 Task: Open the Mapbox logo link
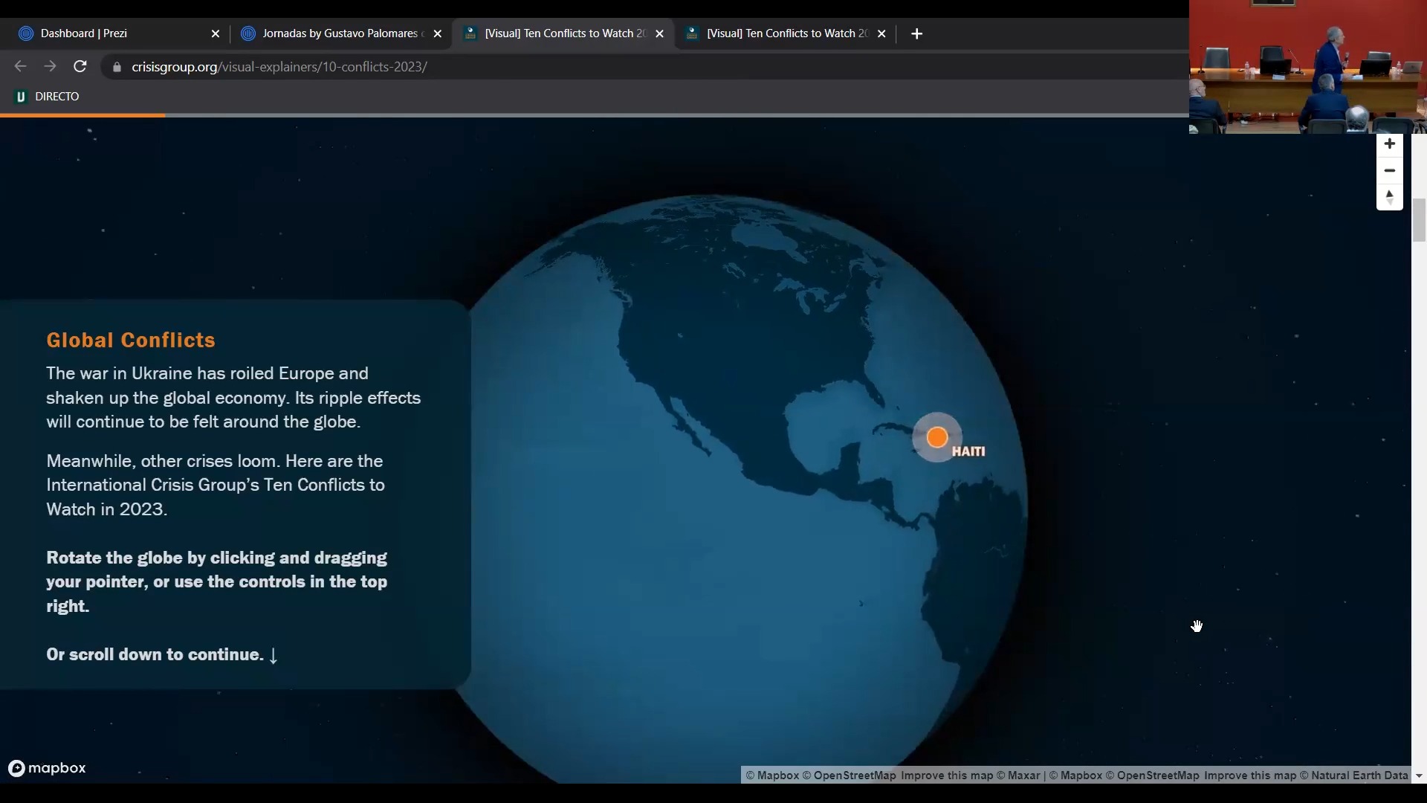[x=48, y=768]
